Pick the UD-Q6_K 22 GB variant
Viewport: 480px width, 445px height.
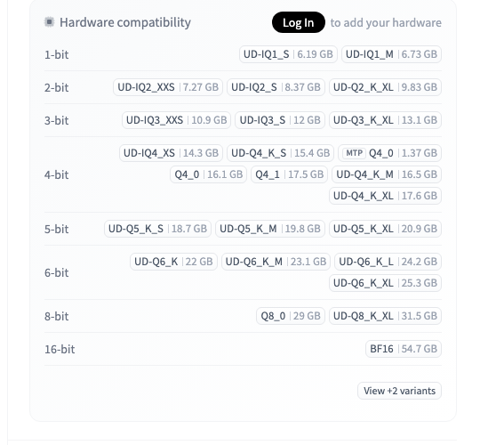pyautogui.click(x=173, y=262)
